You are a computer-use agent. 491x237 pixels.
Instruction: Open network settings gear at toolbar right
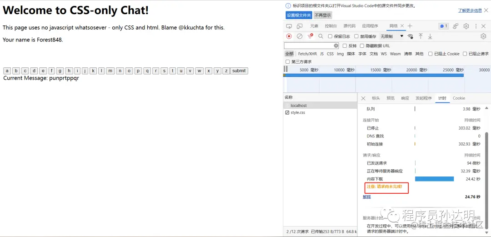point(483,36)
